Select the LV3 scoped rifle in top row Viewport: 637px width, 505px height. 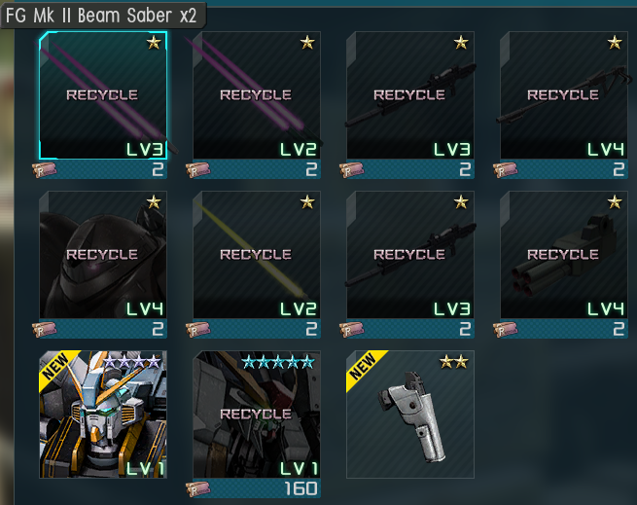410,95
